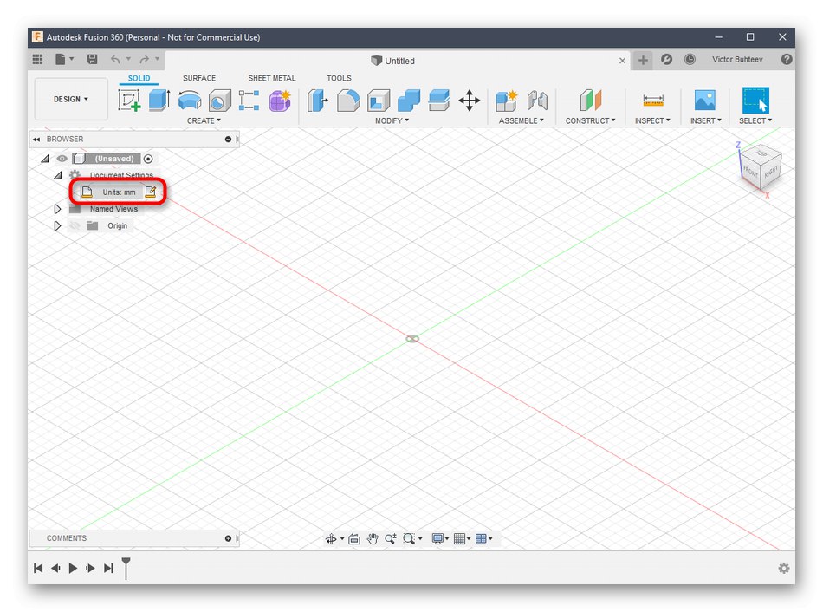Open the CONSTRUCT dropdown menu
The height and width of the screenshot is (612, 823).
[590, 120]
